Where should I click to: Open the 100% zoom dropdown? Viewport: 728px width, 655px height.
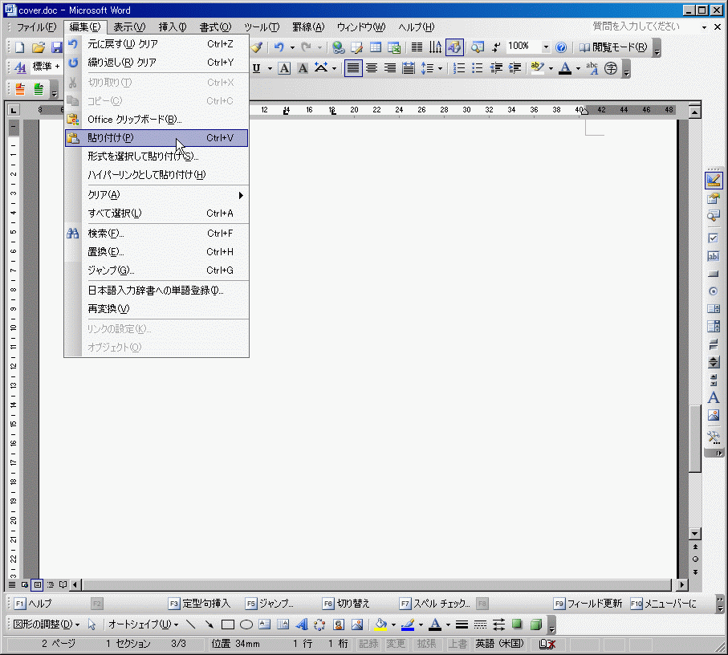pyautogui.click(x=546, y=47)
